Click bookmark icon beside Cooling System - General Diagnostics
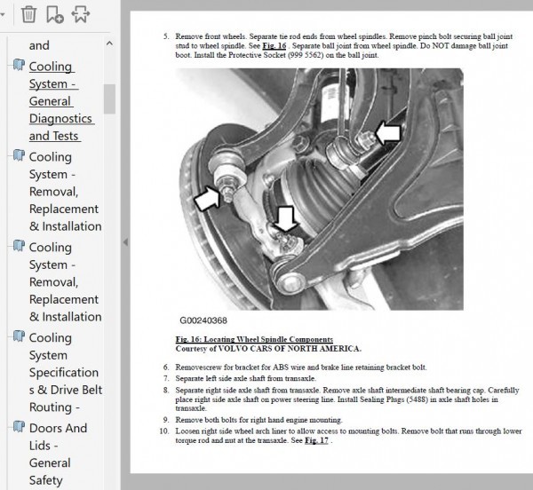This screenshot has height=490, width=533. tap(19, 65)
